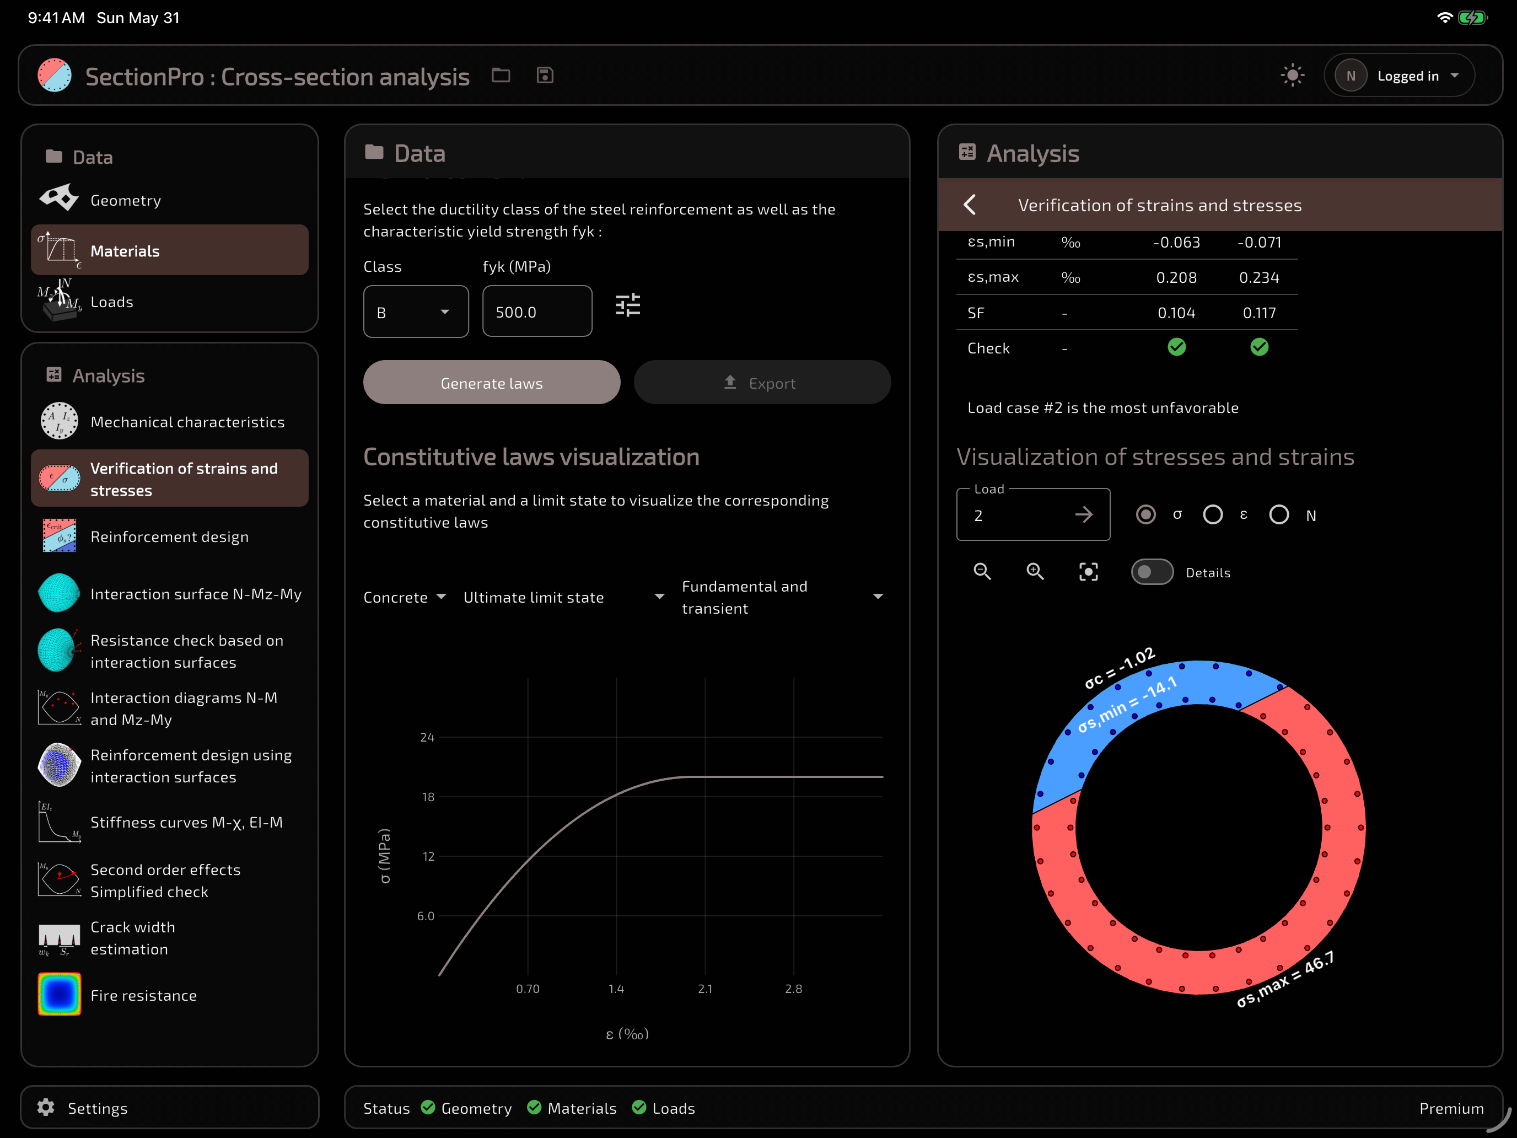This screenshot has width=1517, height=1138.
Task: Open the steel Class B dropdown
Action: 416,312
